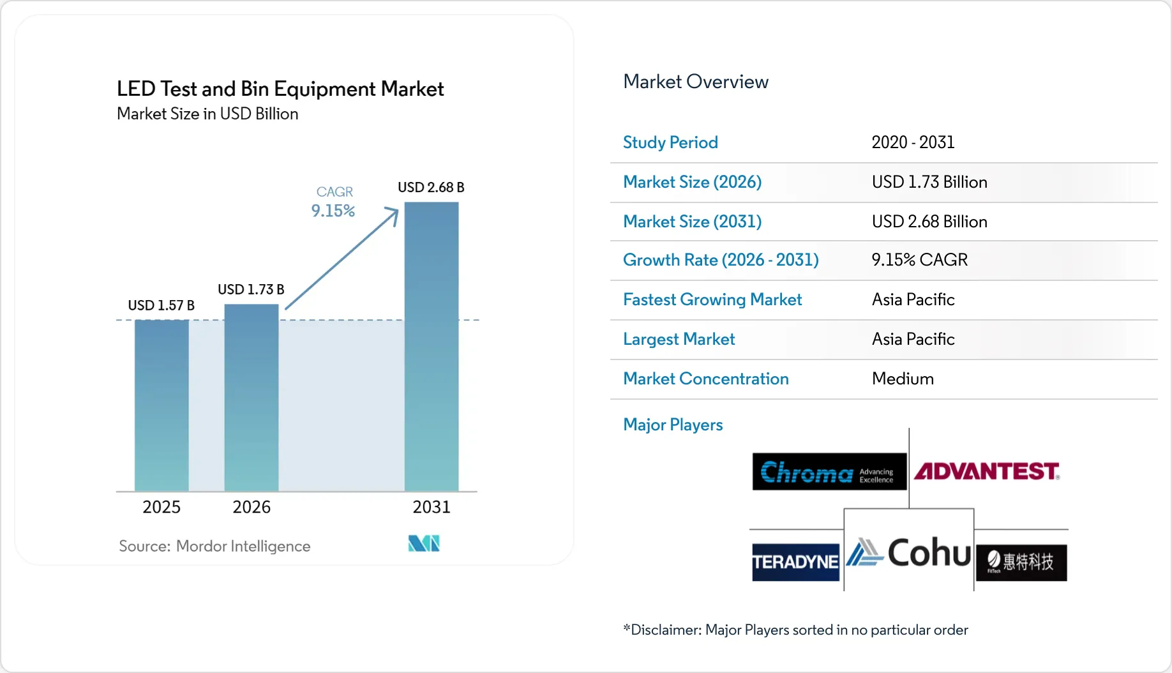Click the Major Players heading
Image resolution: width=1172 pixels, height=673 pixels.
[x=673, y=425]
